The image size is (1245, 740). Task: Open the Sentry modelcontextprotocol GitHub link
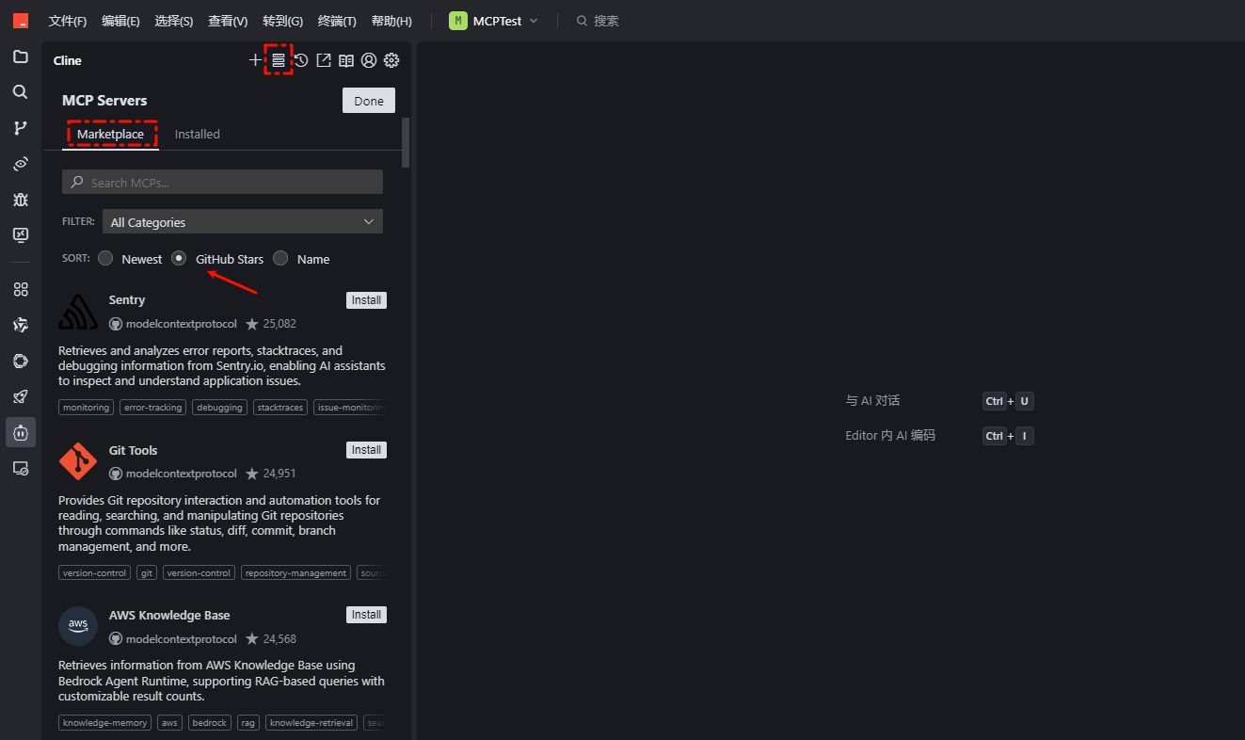tap(173, 324)
